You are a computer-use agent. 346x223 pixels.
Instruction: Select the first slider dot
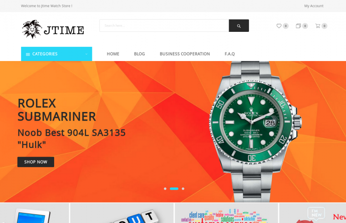(x=165, y=188)
